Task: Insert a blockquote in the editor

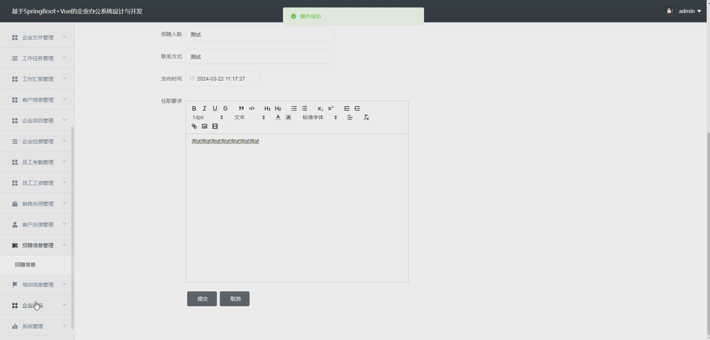Action: [x=241, y=108]
